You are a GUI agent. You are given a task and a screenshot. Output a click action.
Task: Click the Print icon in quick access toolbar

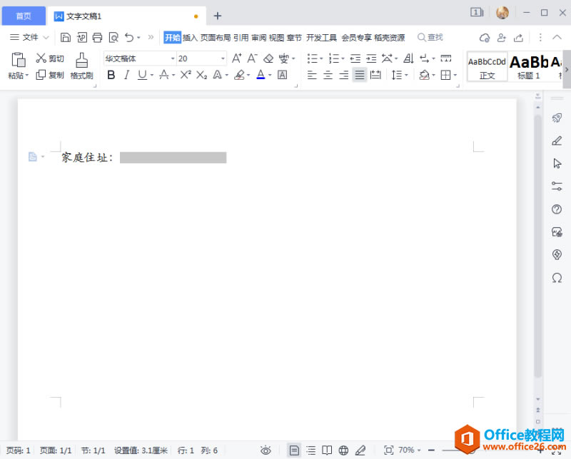[97, 37]
